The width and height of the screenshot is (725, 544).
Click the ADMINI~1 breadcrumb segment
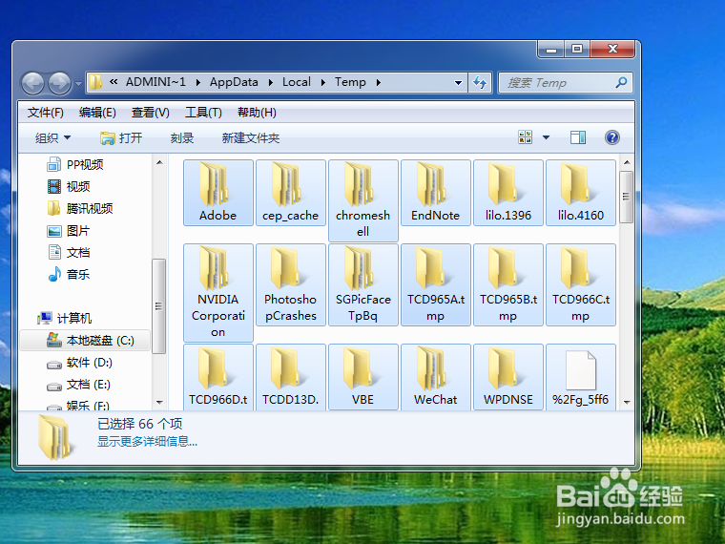tap(155, 82)
